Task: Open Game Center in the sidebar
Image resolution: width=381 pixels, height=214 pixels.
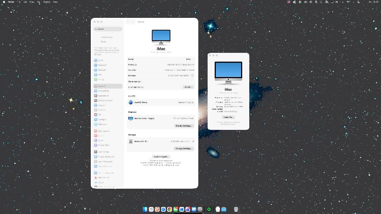Action: click(x=108, y=178)
